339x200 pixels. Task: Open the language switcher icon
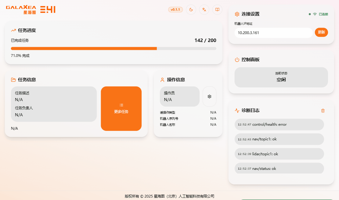pos(204,9)
